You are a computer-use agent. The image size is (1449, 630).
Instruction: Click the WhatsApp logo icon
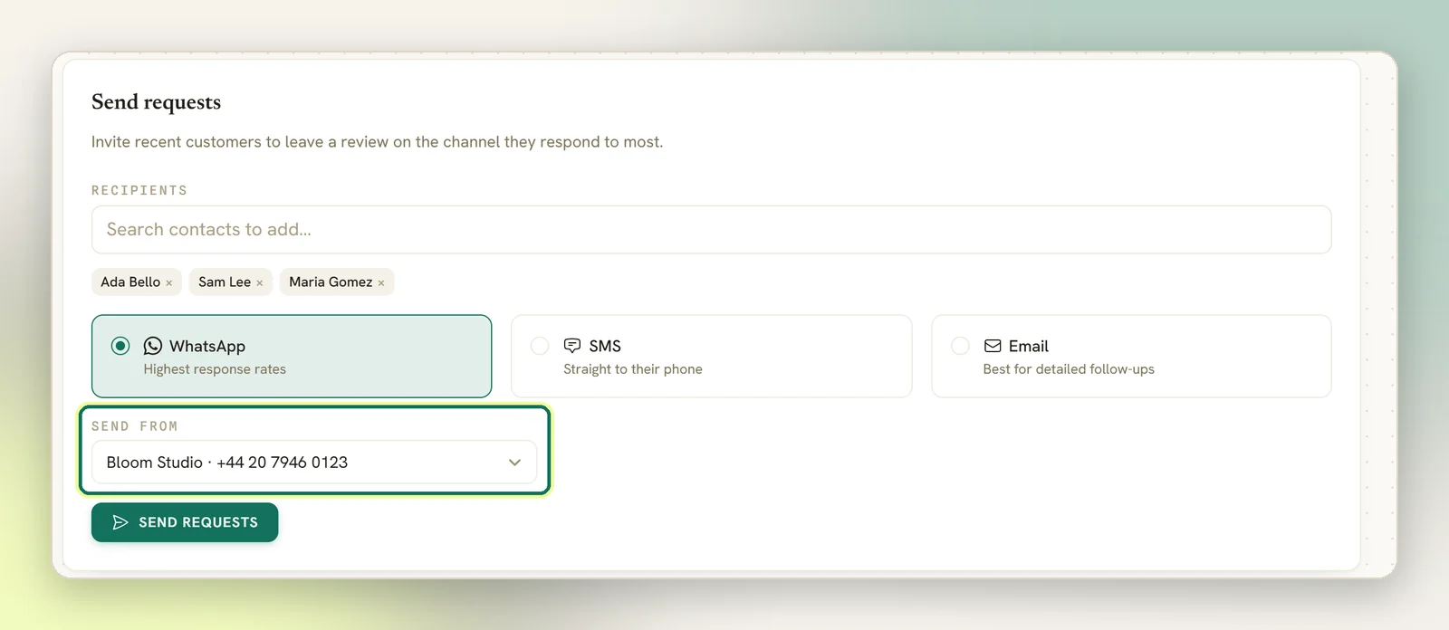[153, 346]
